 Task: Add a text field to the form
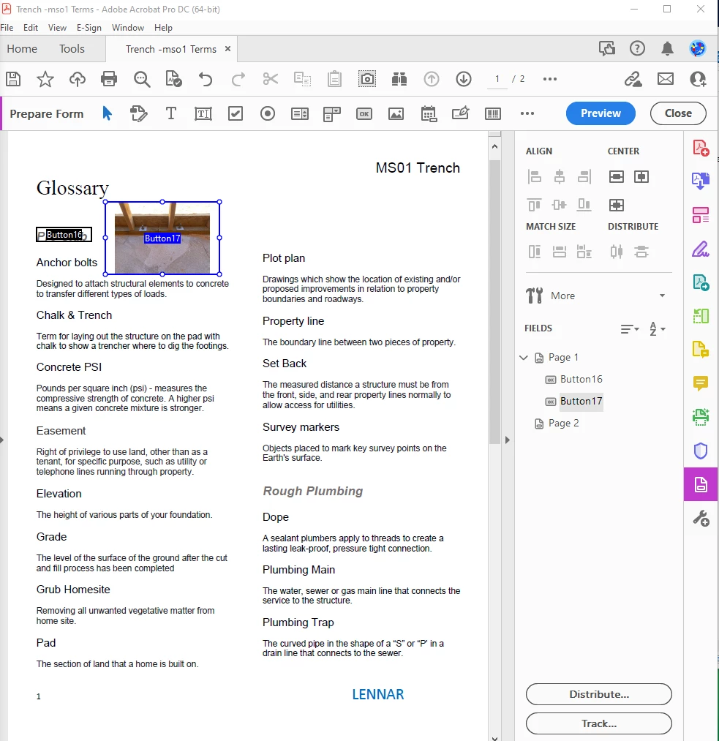203,113
